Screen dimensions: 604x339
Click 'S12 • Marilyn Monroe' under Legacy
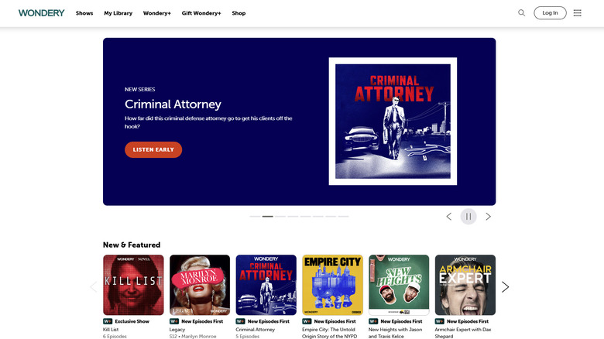[193, 337]
